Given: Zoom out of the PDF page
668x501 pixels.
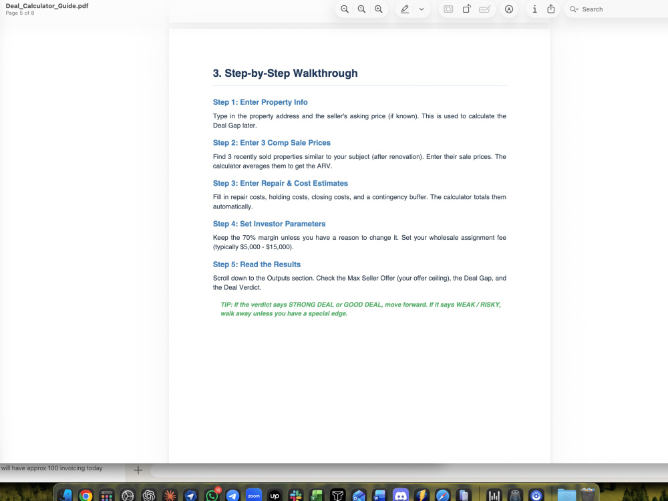Looking at the screenshot, I should 344,9.
